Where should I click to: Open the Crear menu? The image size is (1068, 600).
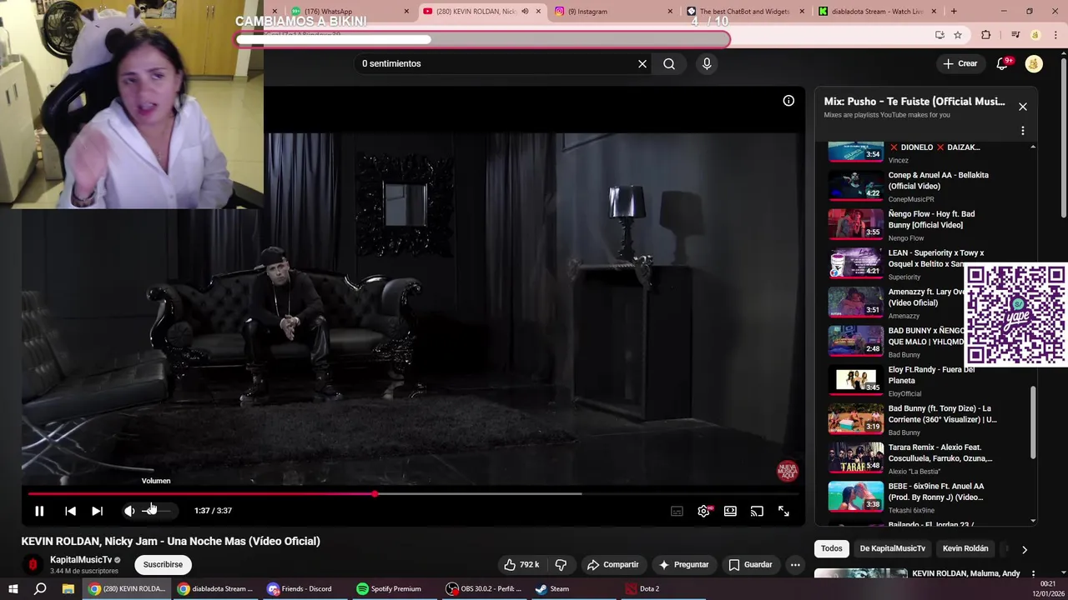pyautogui.click(x=960, y=63)
